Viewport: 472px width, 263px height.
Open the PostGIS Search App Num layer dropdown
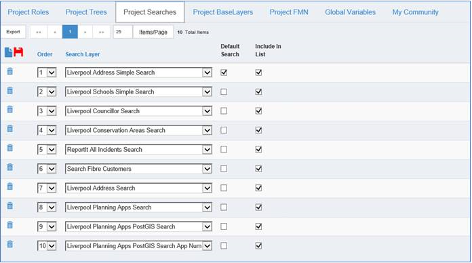tap(138, 246)
